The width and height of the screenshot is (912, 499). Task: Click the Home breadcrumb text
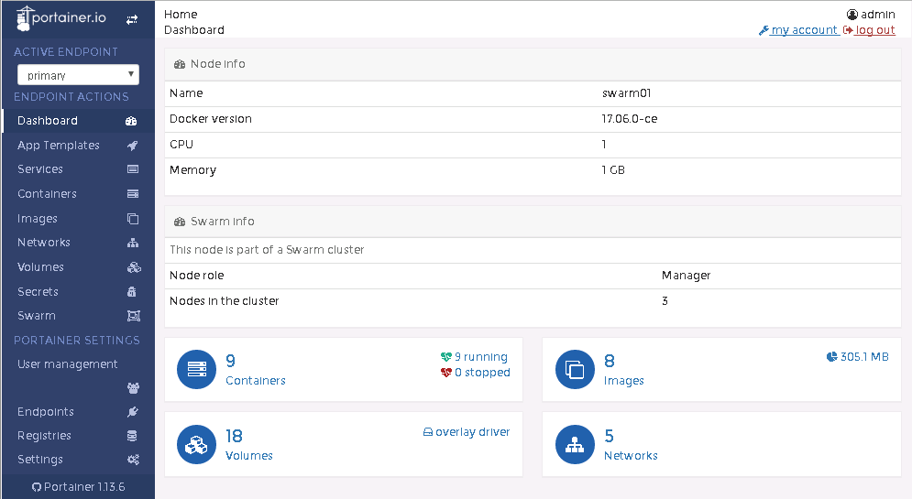pos(181,14)
